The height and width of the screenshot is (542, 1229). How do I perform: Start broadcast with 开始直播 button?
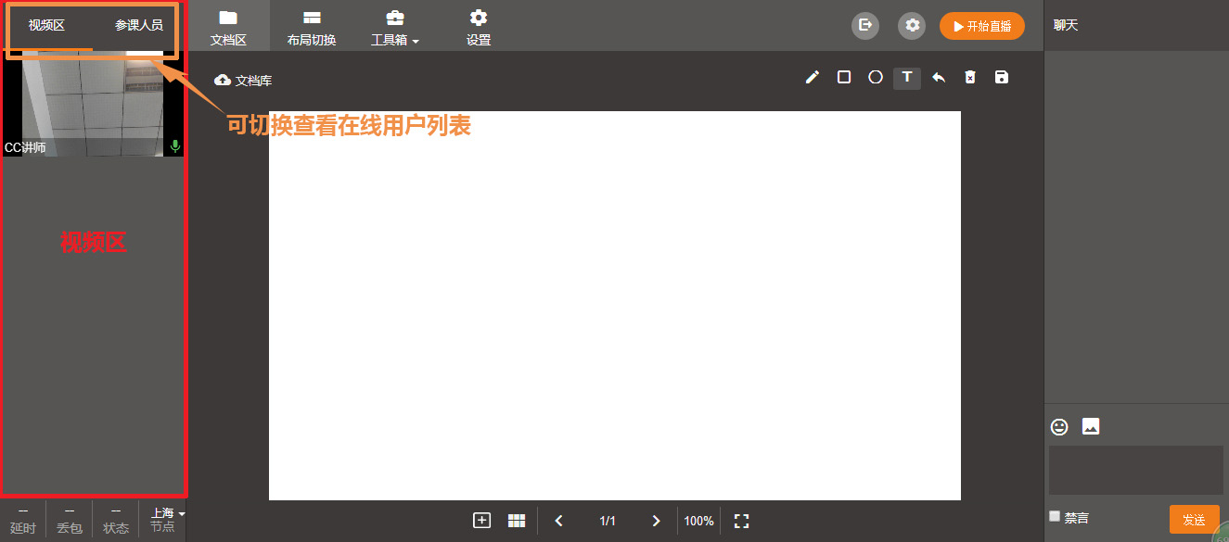pyautogui.click(x=982, y=26)
